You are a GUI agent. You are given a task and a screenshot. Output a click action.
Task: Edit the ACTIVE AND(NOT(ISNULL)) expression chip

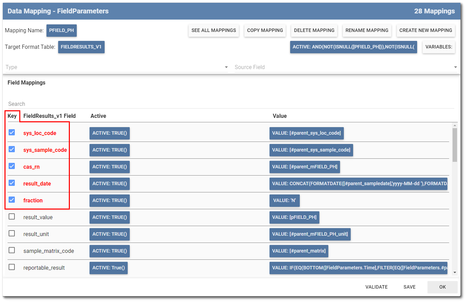pyautogui.click(x=353, y=47)
